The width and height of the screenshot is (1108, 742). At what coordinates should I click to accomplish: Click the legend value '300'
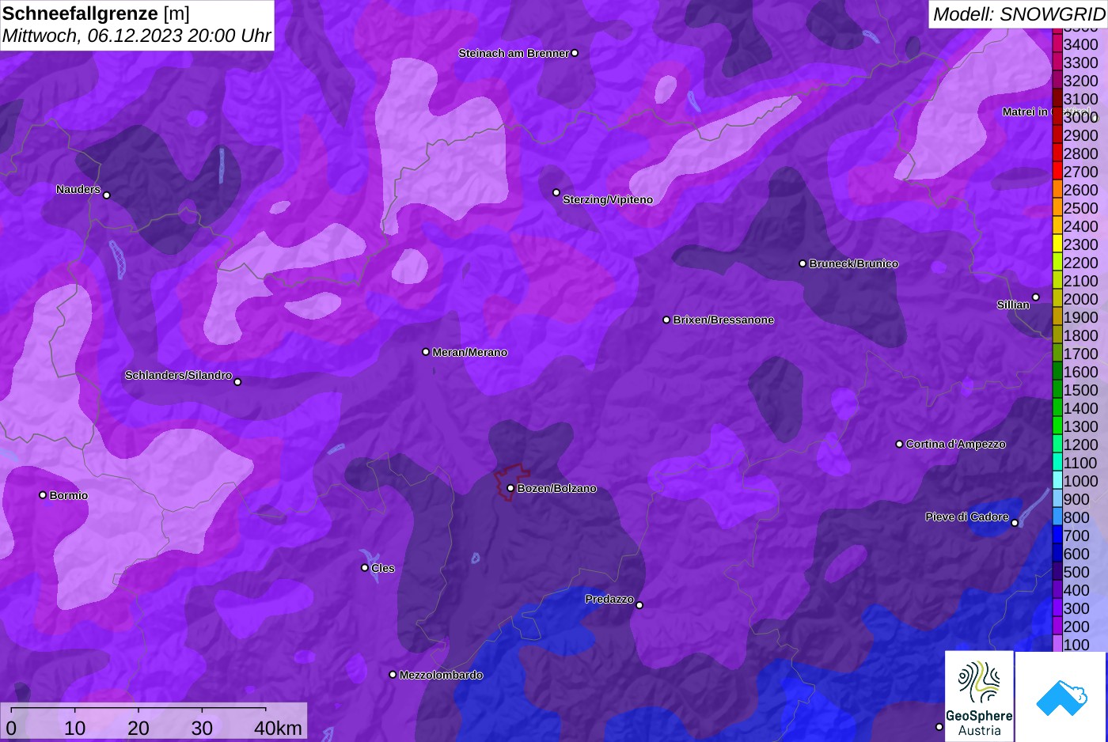pos(1076,608)
